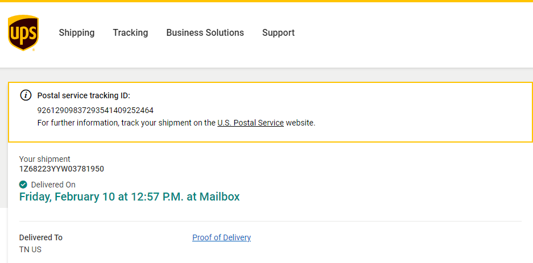Click the green delivered checkmark icon

(x=23, y=185)
